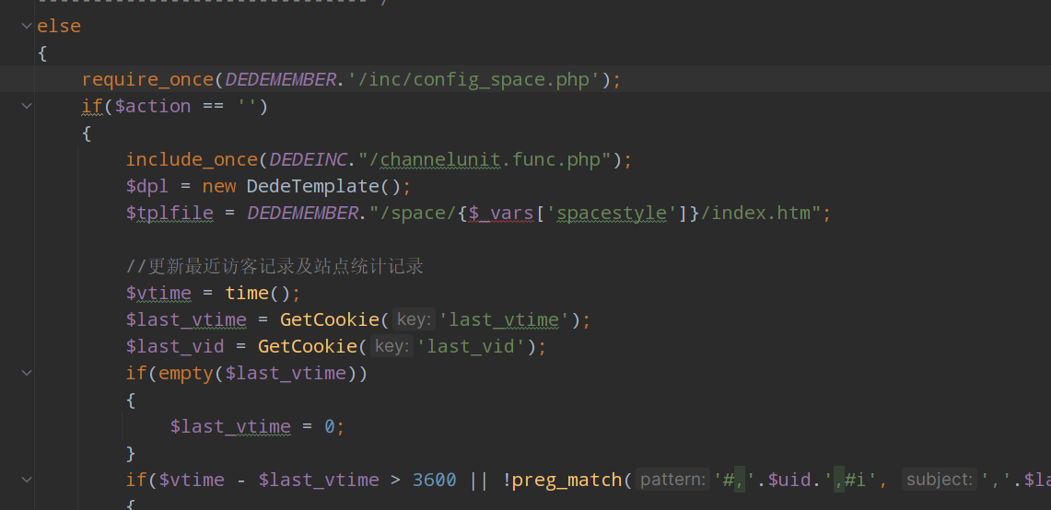Click the $tplfile variable
The width and height of the screenshot is (1051, 510).
[169, 214]
